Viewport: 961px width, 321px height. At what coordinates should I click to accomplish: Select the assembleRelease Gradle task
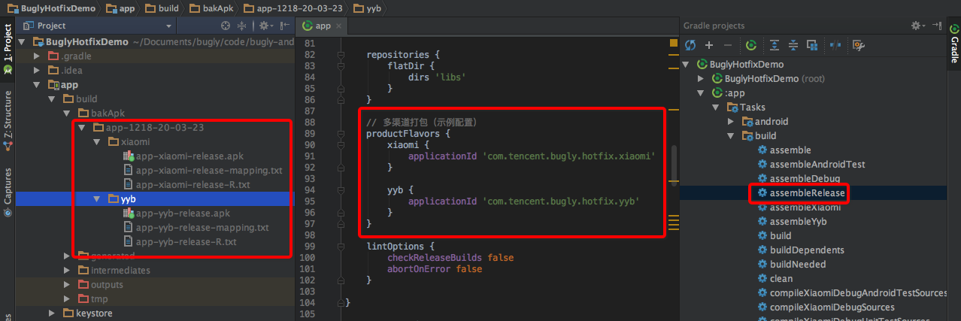pyautogui.click(x=801, y=193)
